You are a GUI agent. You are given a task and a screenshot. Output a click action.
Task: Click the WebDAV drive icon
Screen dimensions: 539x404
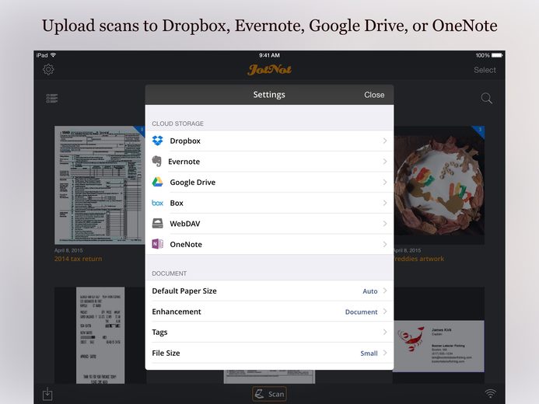click(x=157, y=224)
